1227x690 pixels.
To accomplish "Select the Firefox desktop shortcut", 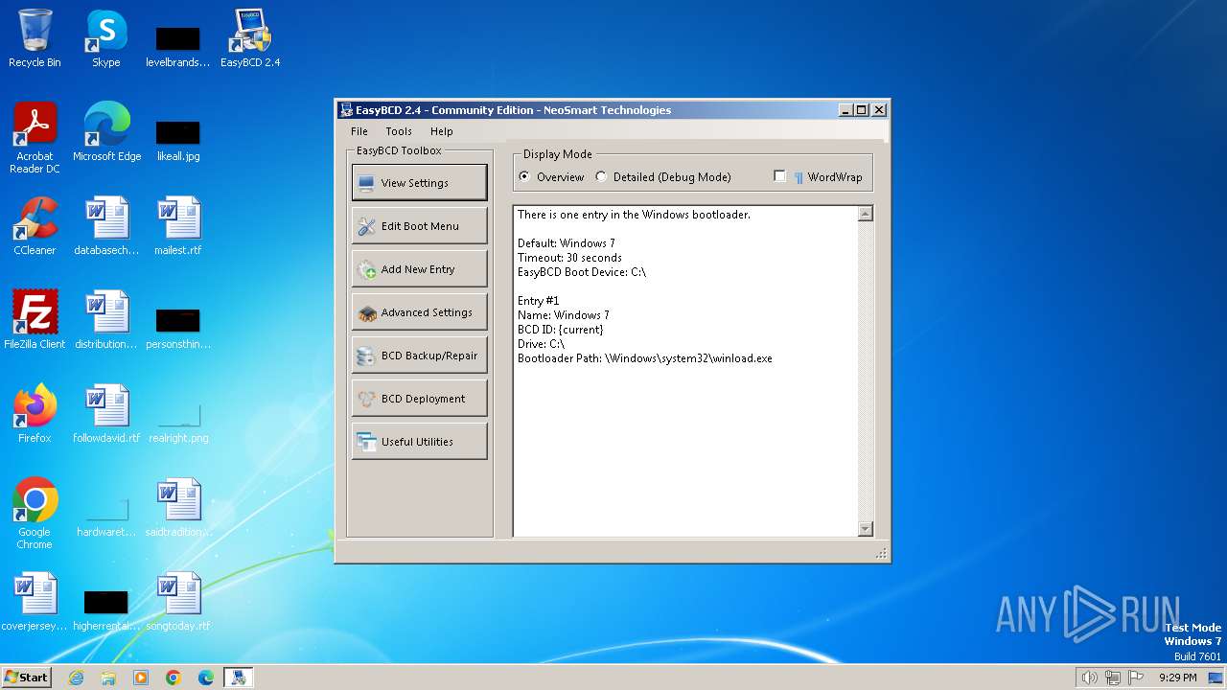I will tap(35, 414).
